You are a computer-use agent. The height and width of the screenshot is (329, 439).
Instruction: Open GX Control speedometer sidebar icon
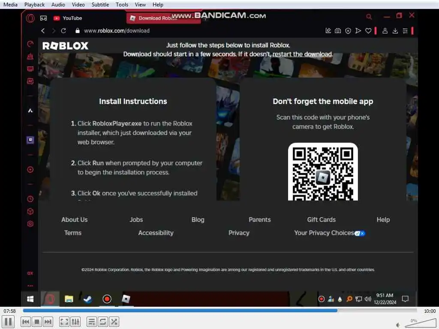point(30,44)
